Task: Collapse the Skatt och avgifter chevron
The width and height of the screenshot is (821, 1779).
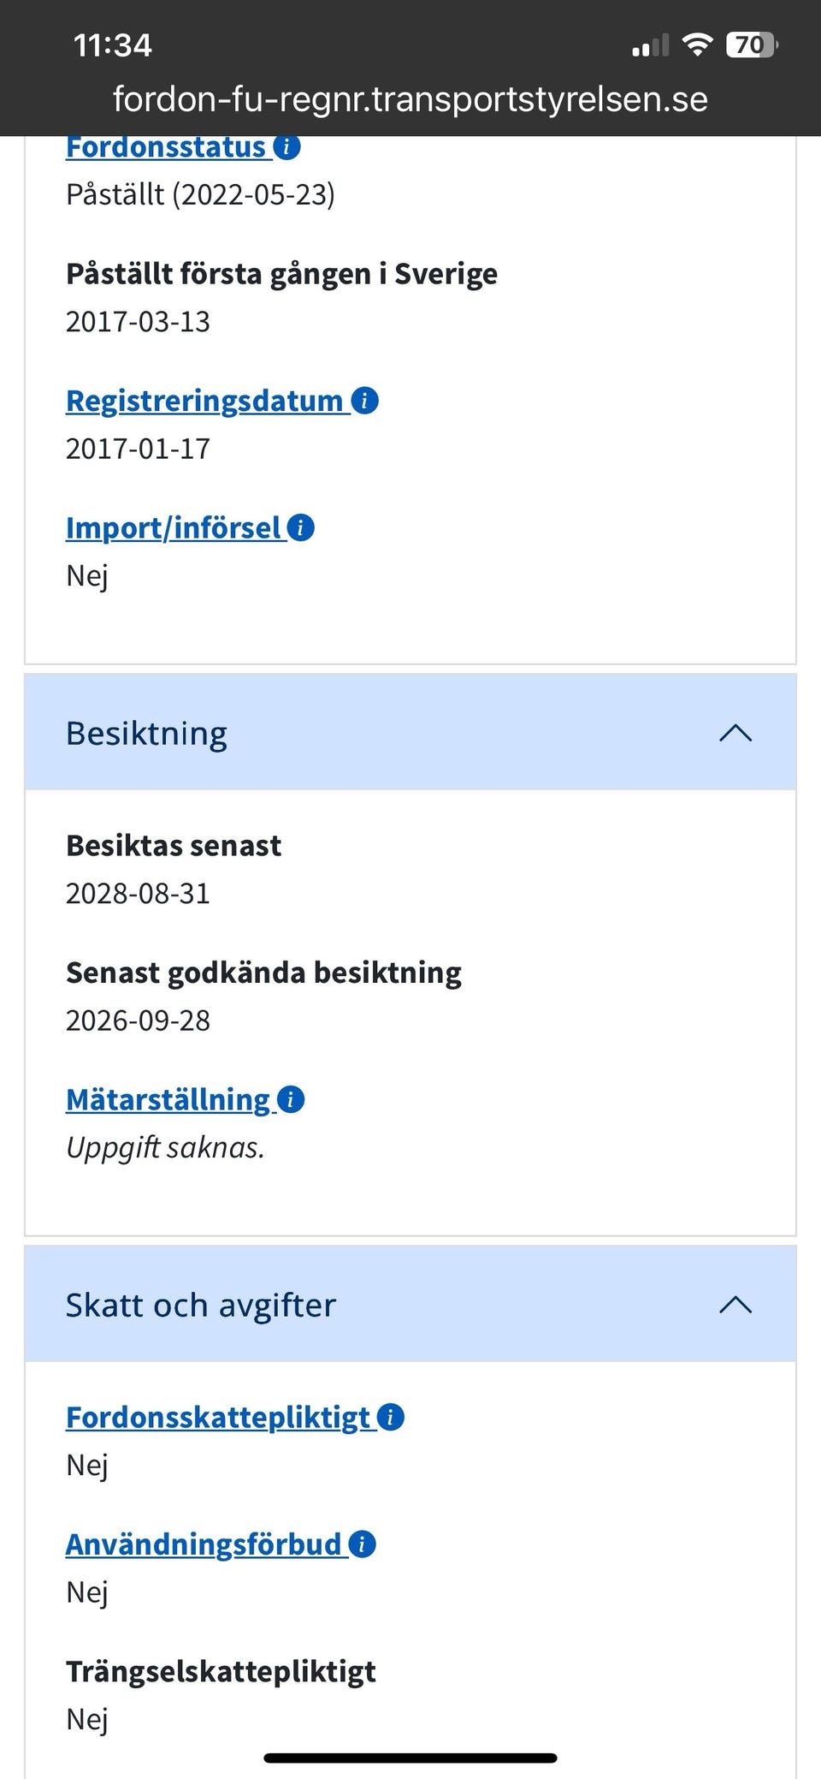Action: point(735,1305)
